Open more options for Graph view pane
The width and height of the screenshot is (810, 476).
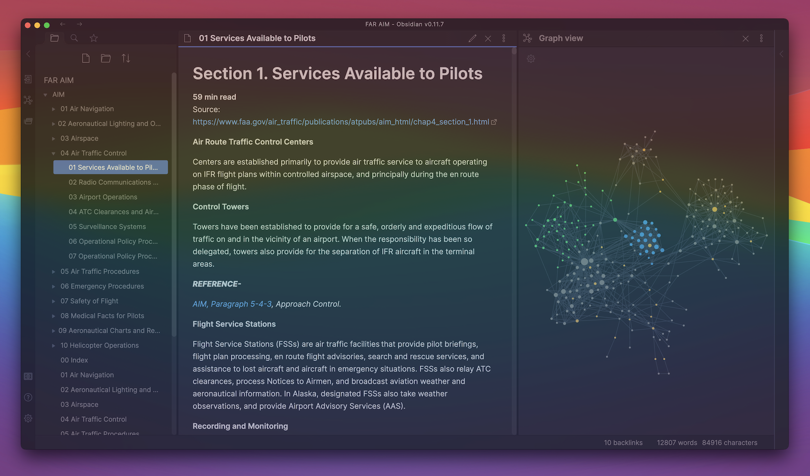(x=761, y=38)
